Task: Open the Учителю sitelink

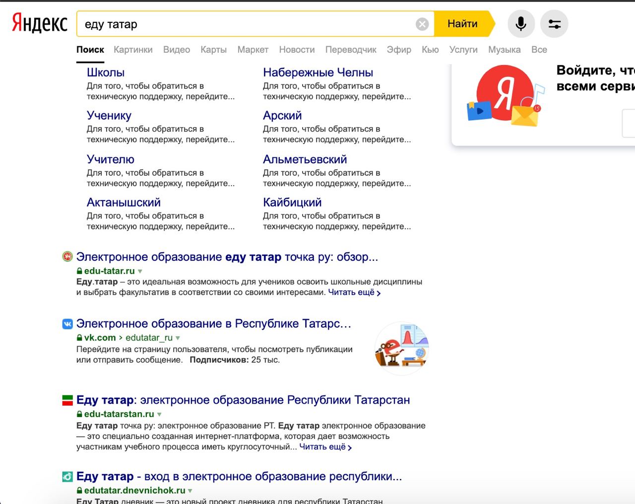Action: pyautogui.click(x=111, y=159)
